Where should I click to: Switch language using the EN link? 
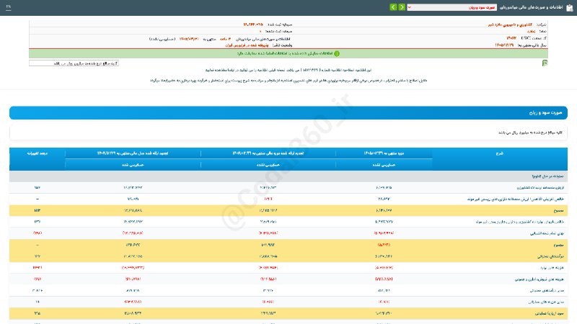tap(9, 6)
